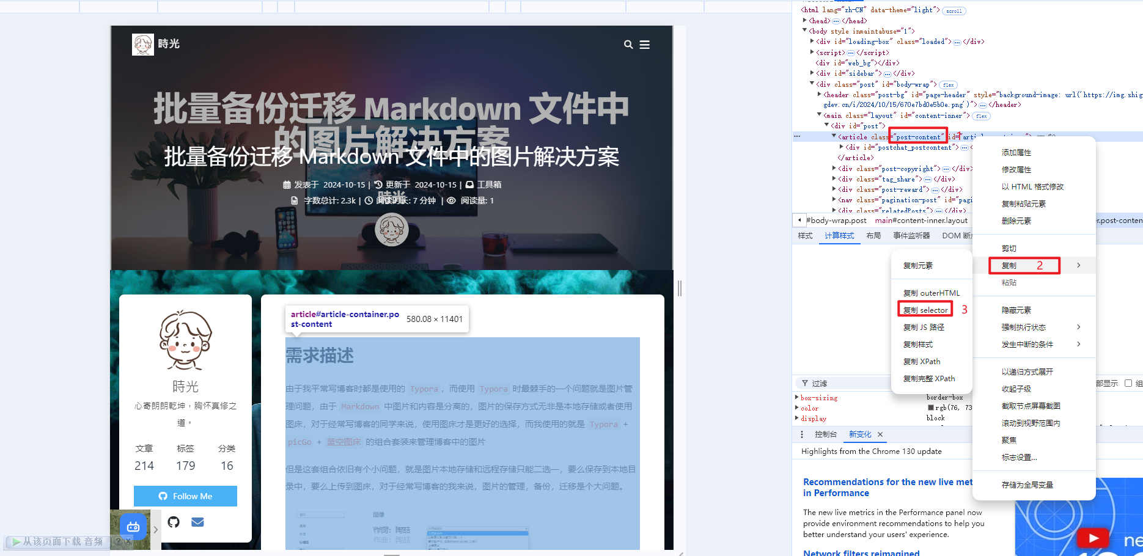Click the filter funnel icon in computed styles
The width and height of the screenshot is (1143, 556).
[805, 383]
